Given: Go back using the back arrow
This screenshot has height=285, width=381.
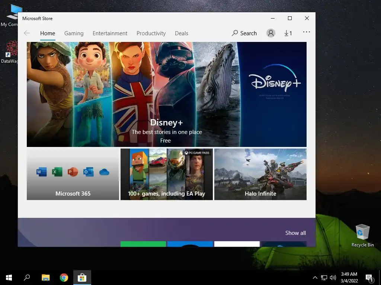Looking at the screenshot, I should (27, 33).
